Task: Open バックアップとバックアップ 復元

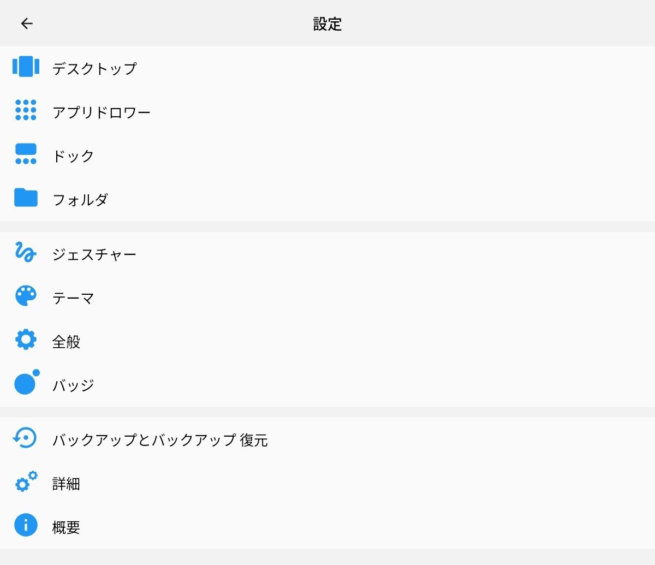Action: pyautogui.click(x=160, y=440)
